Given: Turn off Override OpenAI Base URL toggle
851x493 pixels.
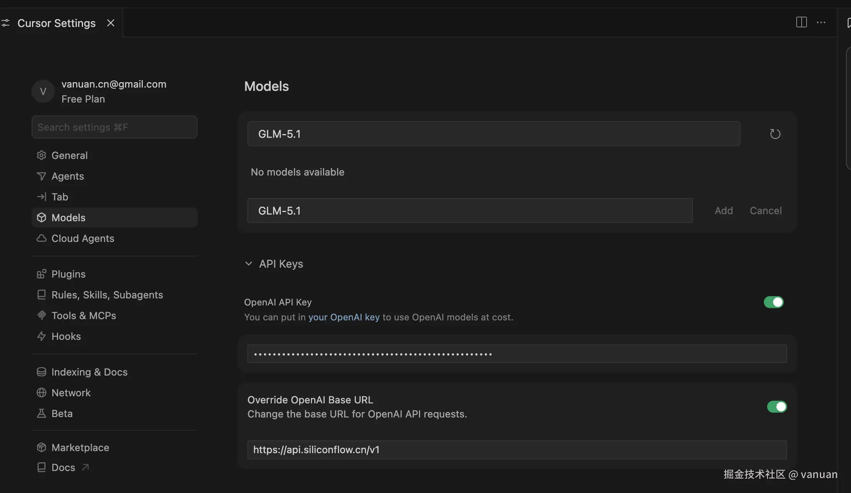Looking at the screenshot, I should pyautogui.click(x=776, y=407).
